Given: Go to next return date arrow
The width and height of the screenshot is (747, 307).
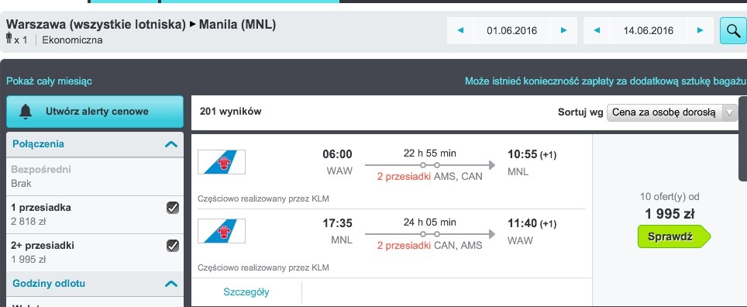Looking at the screenshot, I should (701, 30).
